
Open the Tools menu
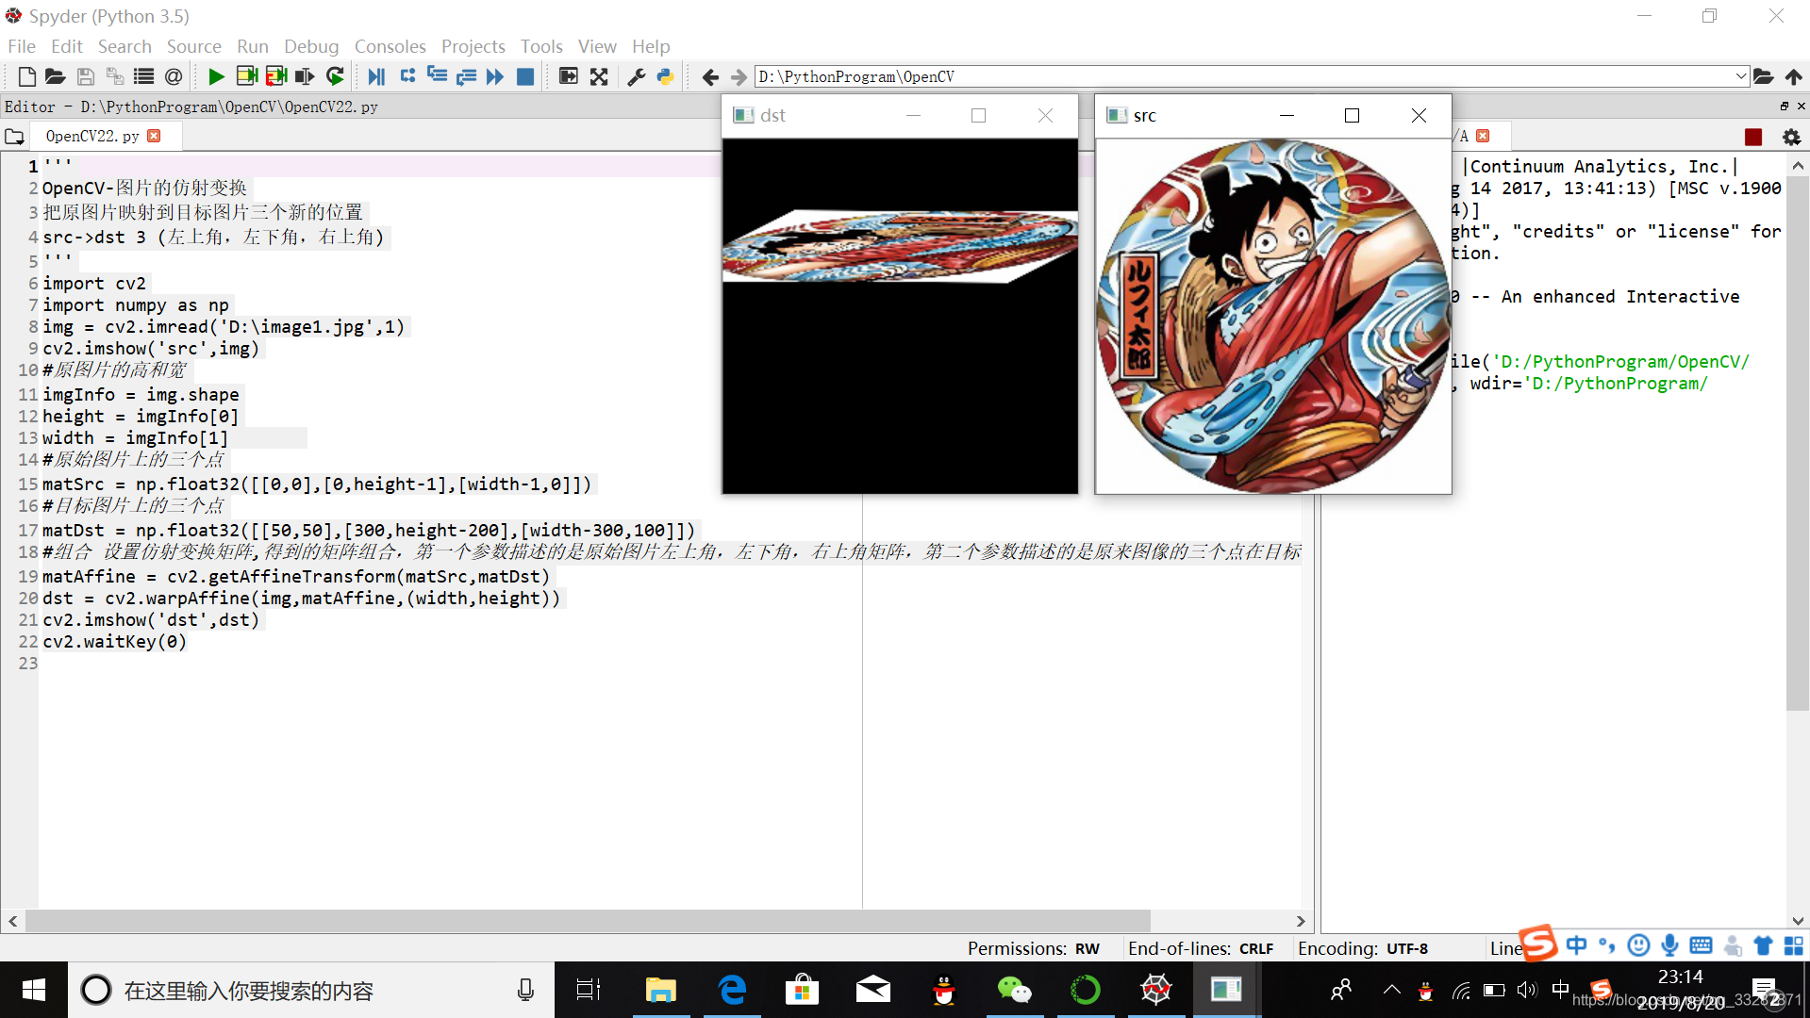coord(541,46)
